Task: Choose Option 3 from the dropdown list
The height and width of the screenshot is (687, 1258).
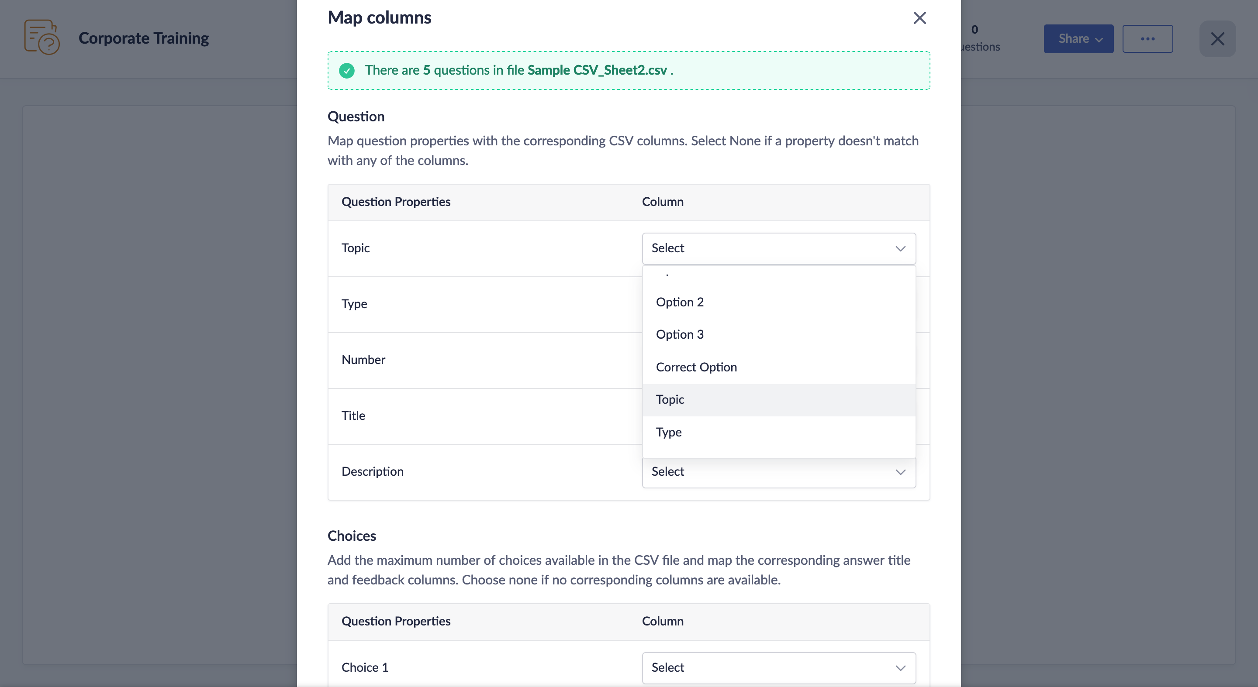Action: [679, 334]
